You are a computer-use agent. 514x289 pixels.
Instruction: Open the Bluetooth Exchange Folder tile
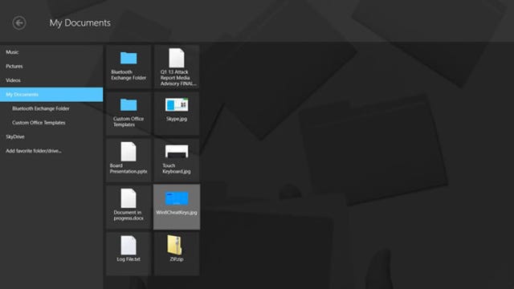coord(128,67)
